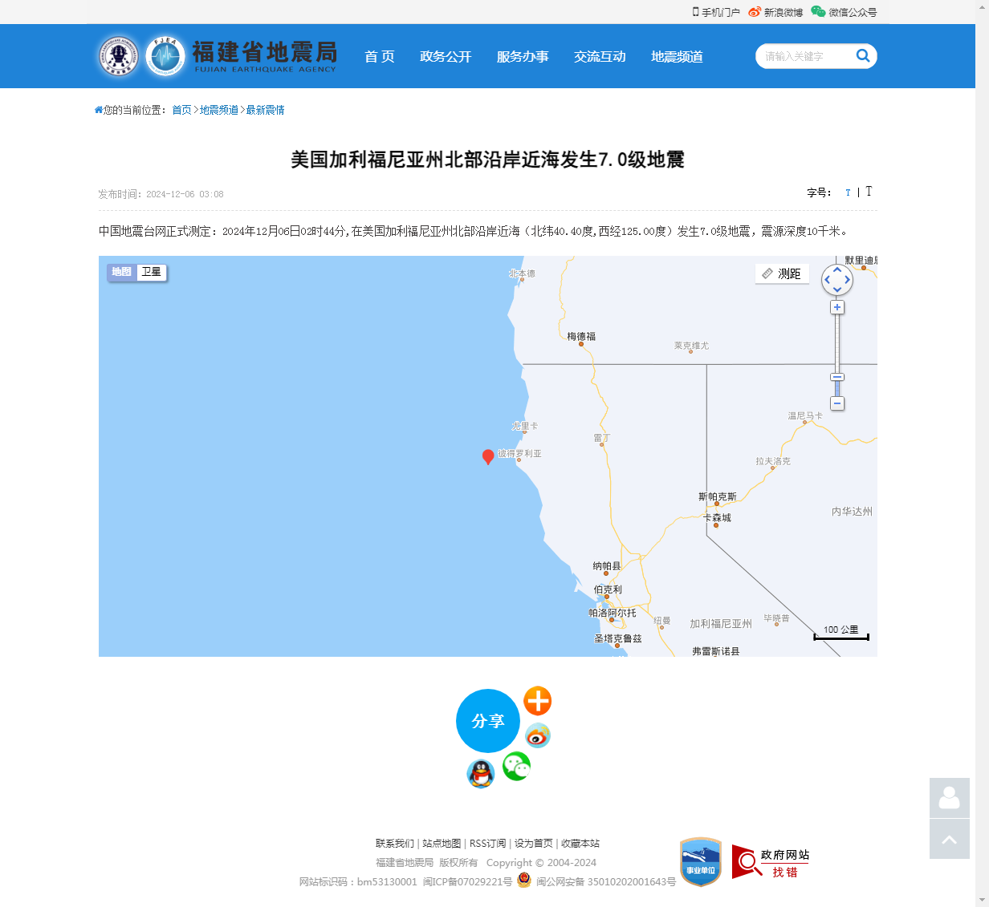Click the red earthquake epicenter marker

coord(487,456)
